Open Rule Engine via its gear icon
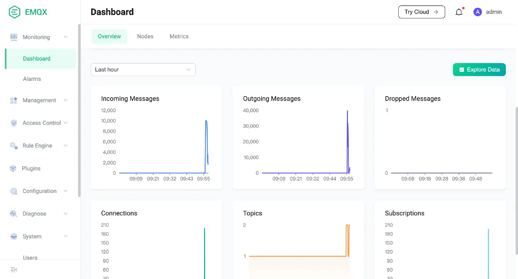Viewport: 518px width, 279px height. 14,145
